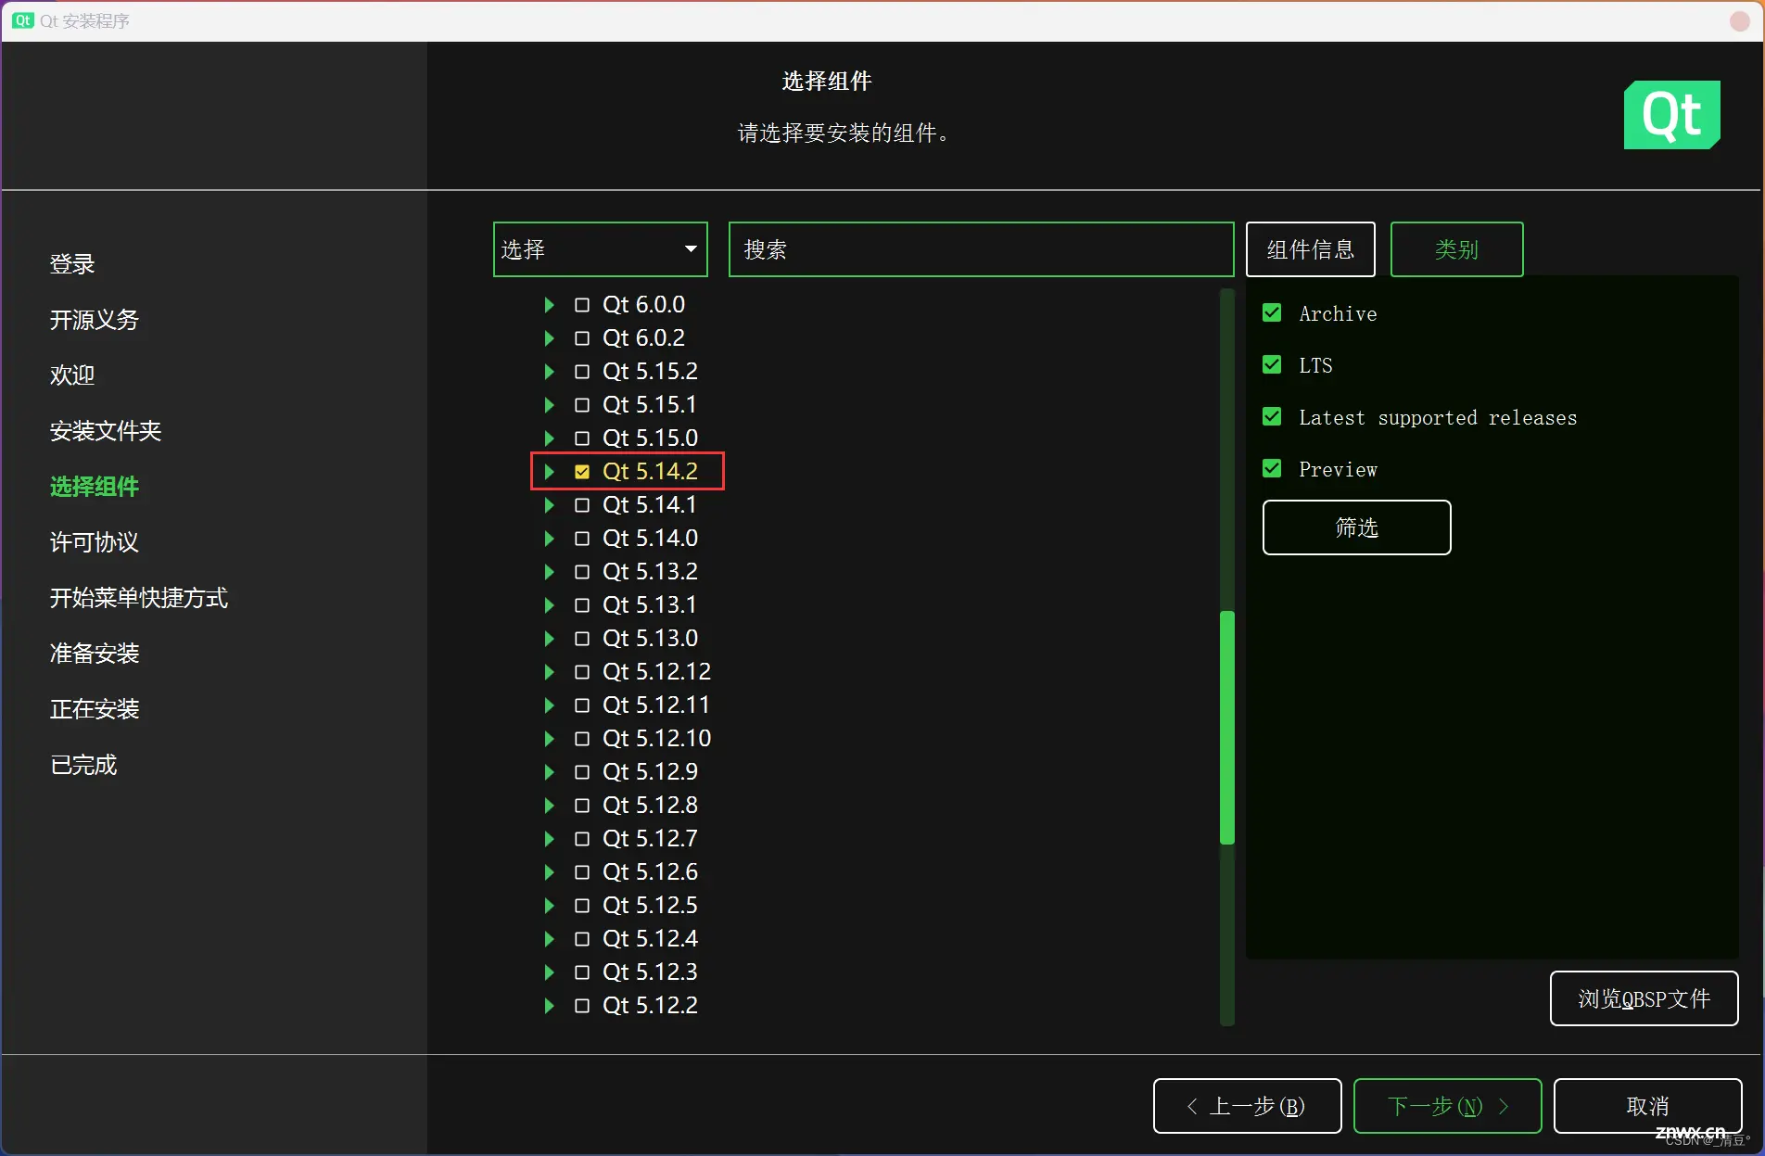Viewport: 1765px width, 1156px height.
Task: Proceed with 下一步(N) button
Action: (x=1447, y=1106)
